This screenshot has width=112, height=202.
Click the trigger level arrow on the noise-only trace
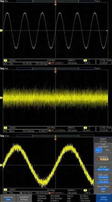(x=107, y=102)
